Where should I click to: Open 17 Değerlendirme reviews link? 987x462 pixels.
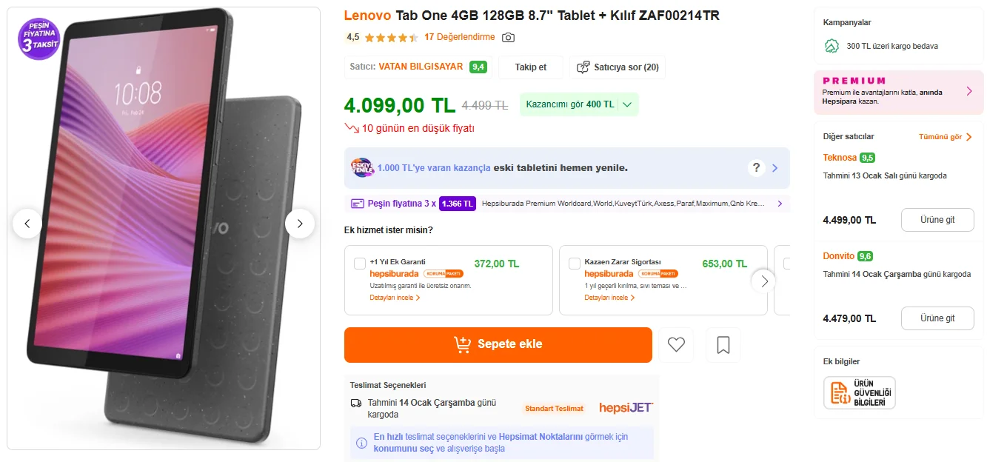[459, 37]
